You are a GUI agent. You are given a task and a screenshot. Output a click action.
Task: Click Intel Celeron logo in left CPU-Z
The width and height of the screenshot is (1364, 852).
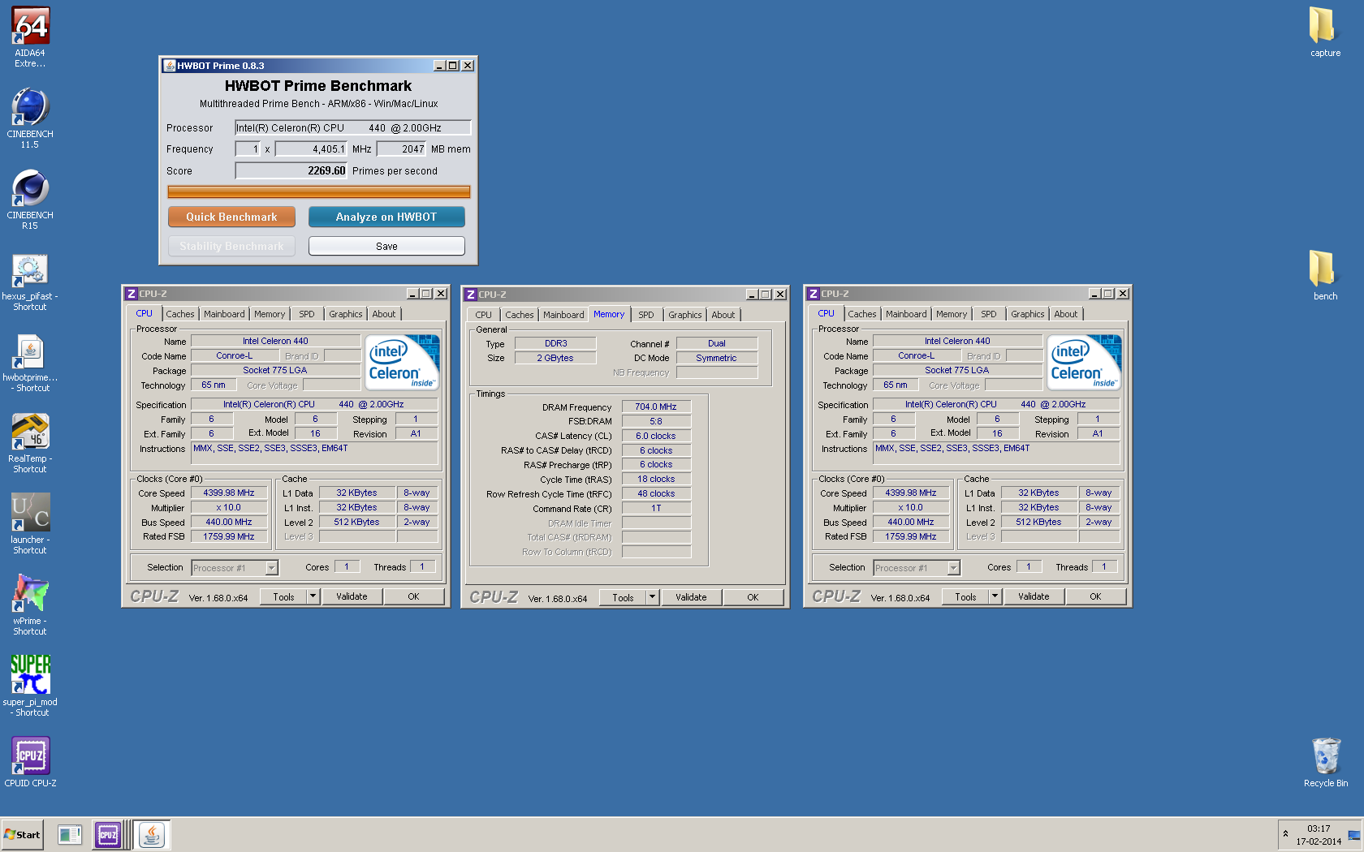pyautogui.click(x=403, y=362)
